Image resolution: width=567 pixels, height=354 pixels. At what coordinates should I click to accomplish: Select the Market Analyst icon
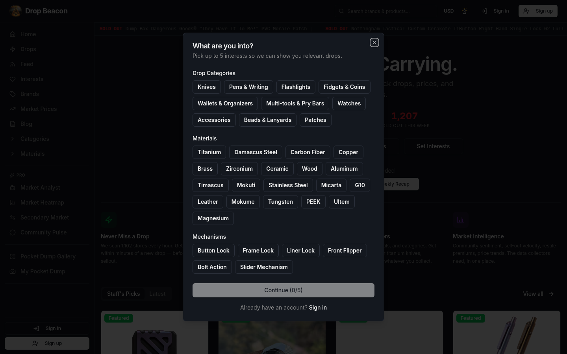pos(13,187)
